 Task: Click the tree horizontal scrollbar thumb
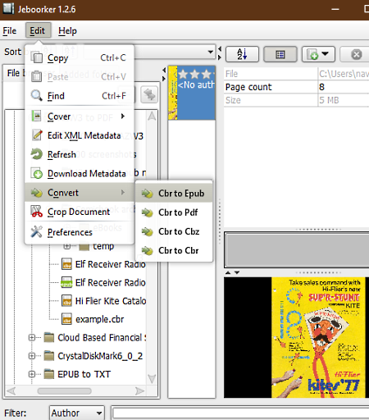click(65, 391)
